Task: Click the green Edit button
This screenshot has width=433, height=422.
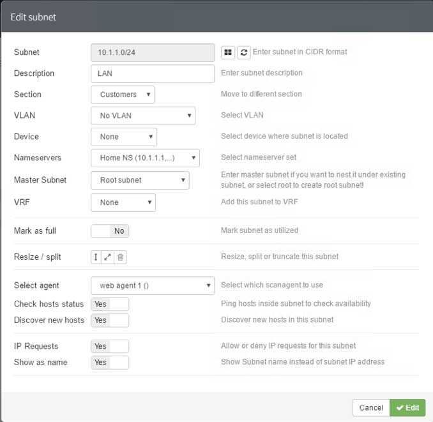Action: [407, 408]
